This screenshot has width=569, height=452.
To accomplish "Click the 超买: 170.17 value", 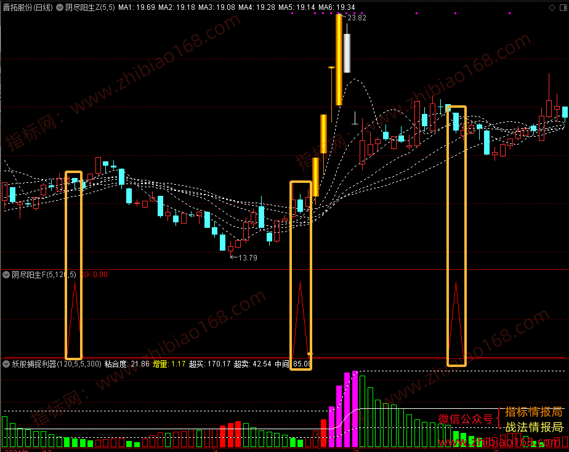I will 209,364.
